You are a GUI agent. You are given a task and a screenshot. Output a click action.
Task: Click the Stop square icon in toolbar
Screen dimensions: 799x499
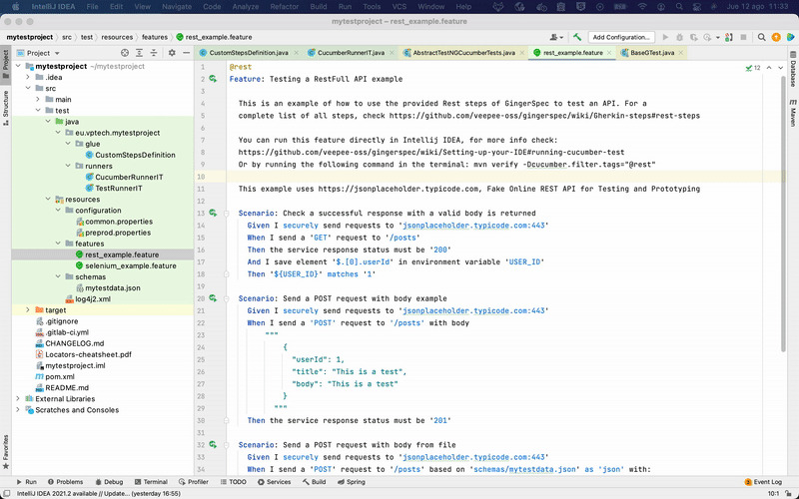point(743,37)
